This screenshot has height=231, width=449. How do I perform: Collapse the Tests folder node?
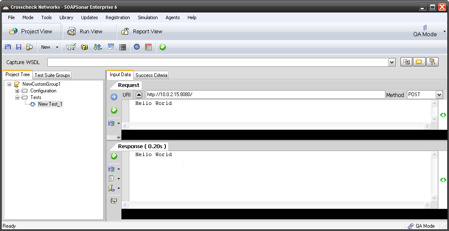coord(17,97)
